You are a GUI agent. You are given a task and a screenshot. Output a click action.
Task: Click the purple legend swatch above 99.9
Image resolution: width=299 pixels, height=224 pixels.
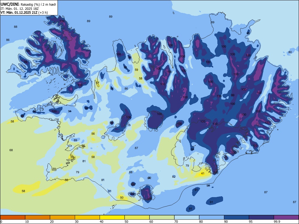click(286, 217)
